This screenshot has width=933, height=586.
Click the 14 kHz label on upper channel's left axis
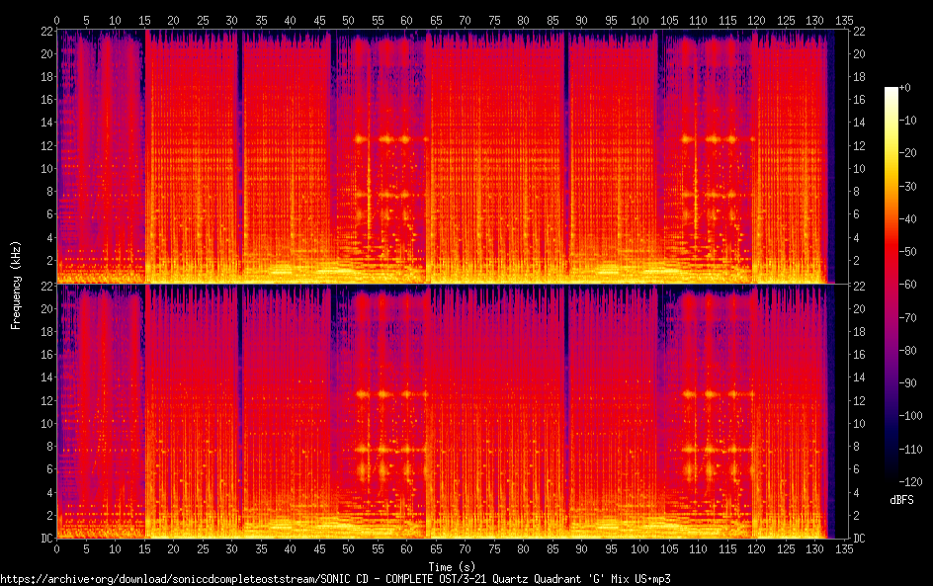tap(44, 123)
